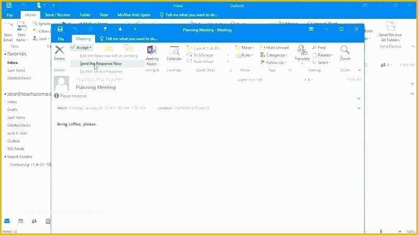Open ribbon display options in meeting window
This screenshot has height=235, width=418.
[311, 29]
